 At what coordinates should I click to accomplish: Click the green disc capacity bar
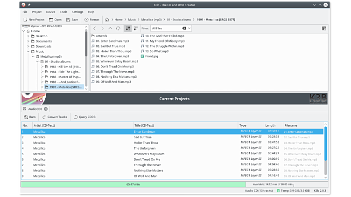tap(133, 184)
